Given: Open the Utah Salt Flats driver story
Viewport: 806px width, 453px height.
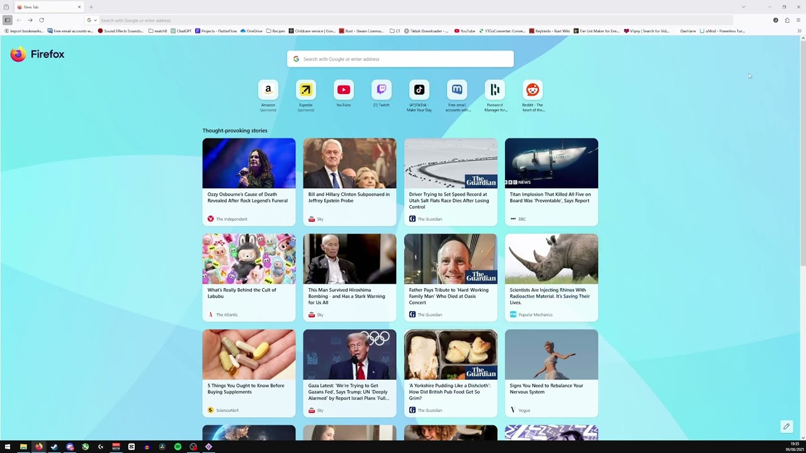Looking at the screenshot, I should point(451,182).
